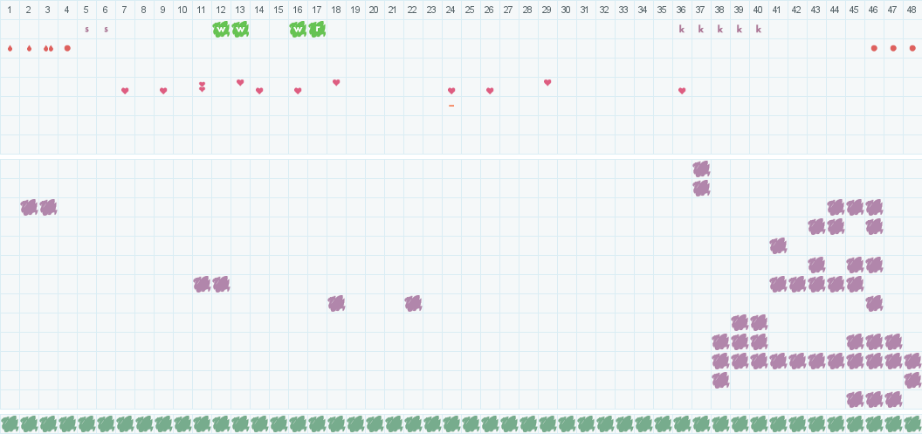Select the day 42 column header
This screenshot has height=434, width=922.
[x=797, y=10]
